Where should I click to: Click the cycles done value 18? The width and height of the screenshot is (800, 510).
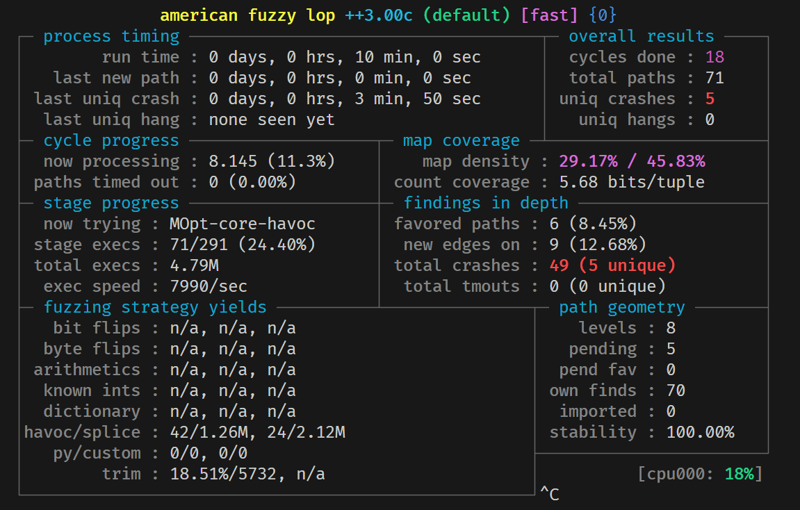point(715,57)
